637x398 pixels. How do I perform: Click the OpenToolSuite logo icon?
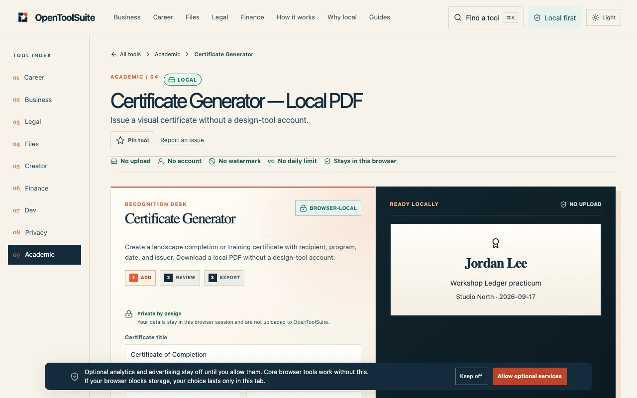coord(23,17)
